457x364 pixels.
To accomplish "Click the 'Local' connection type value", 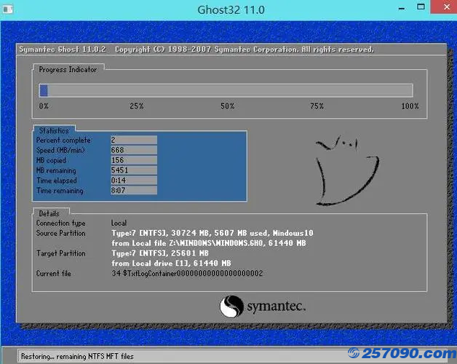I will click(119, 223).
